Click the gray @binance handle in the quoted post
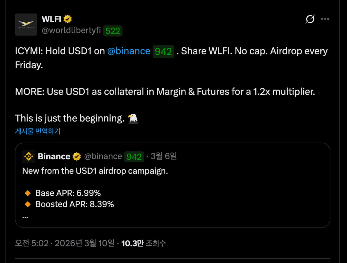Image resolution: width=347 pixels, height=263 pixels. tap(103, 156)
